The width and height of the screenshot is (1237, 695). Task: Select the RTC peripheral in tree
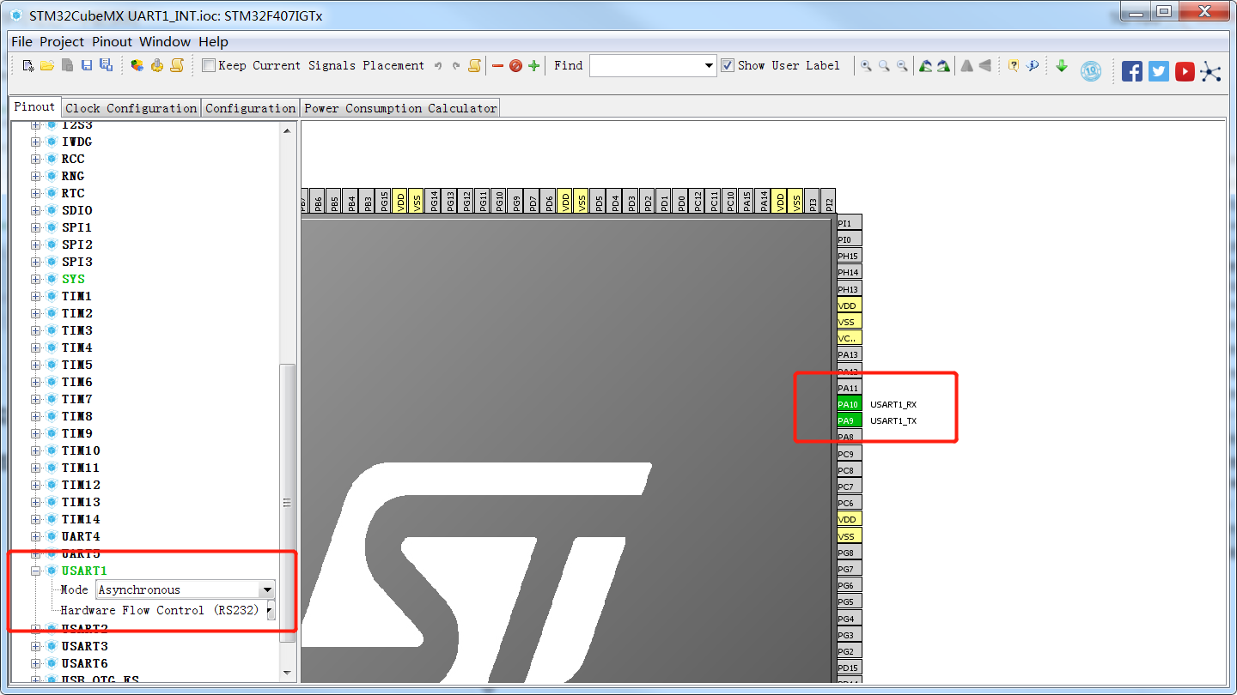[73, 193]
